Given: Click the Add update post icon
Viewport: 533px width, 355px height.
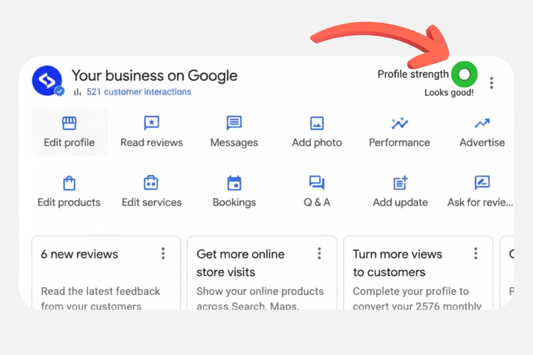Looking at the screenshot, I should click(400, 183).
